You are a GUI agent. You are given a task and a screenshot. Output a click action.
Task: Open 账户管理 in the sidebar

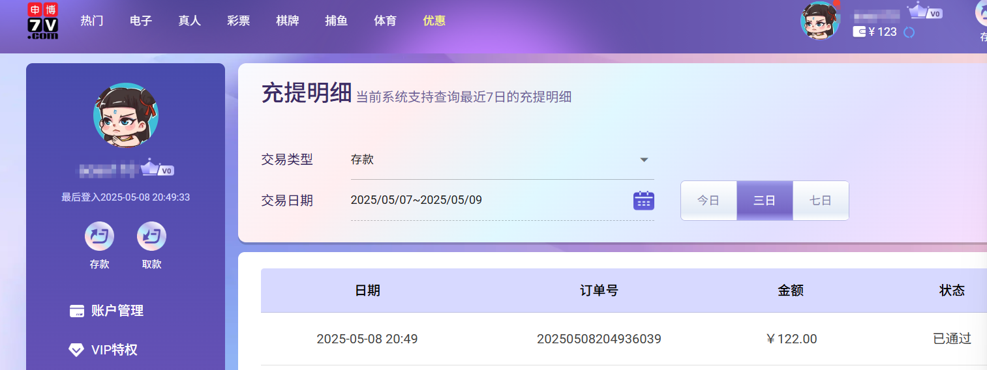coord(117,311)
